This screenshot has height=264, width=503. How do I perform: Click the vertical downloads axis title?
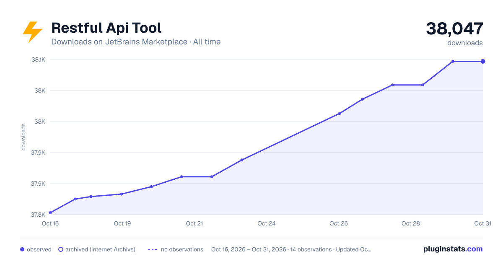(23, 137)
